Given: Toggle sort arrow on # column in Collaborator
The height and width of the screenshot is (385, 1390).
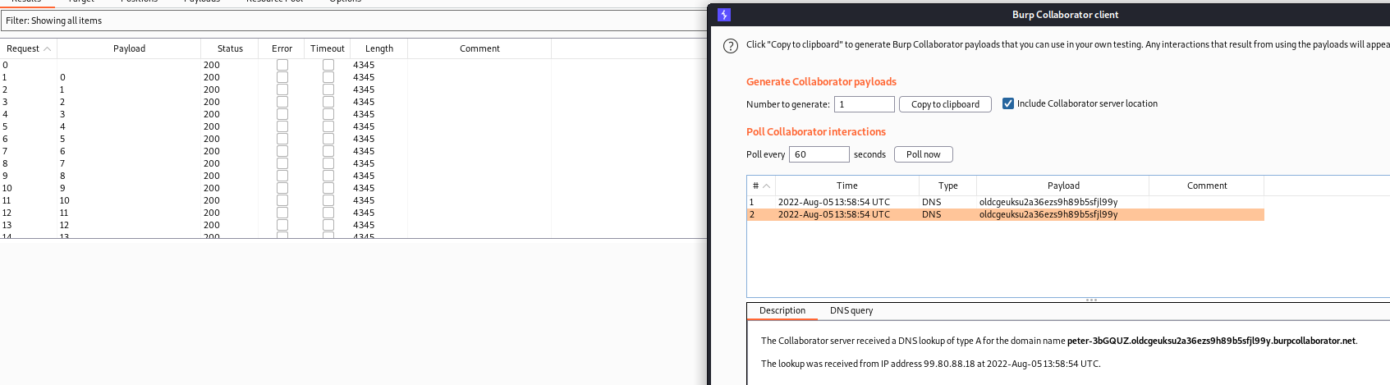Looking at the screenshot, I should [x=767, y=186].
